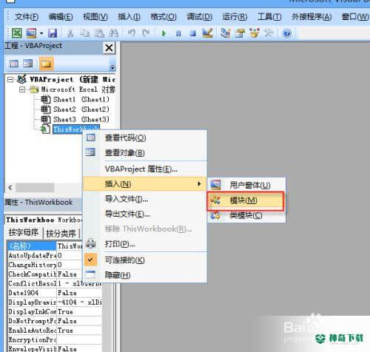Close the VBAProject explorer panel
Image resolution: width=370 pixels, height=352 pixels.
click(x=109, y=47)
